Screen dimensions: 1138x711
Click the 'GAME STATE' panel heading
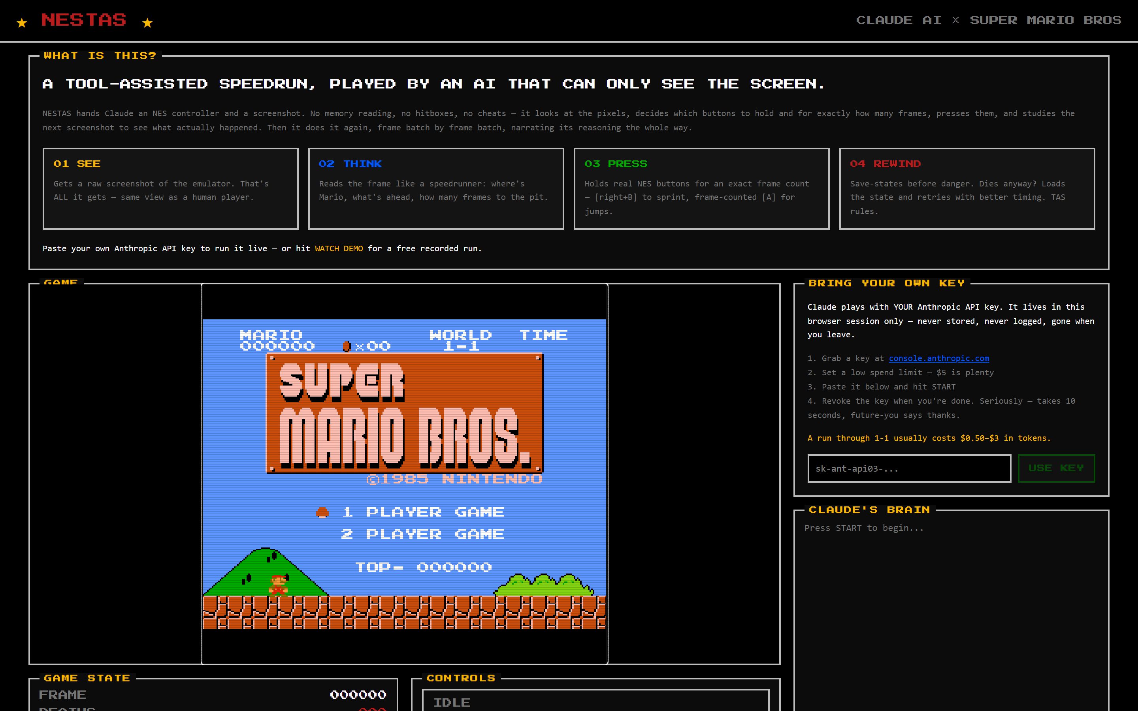click(x=87, y=678)
